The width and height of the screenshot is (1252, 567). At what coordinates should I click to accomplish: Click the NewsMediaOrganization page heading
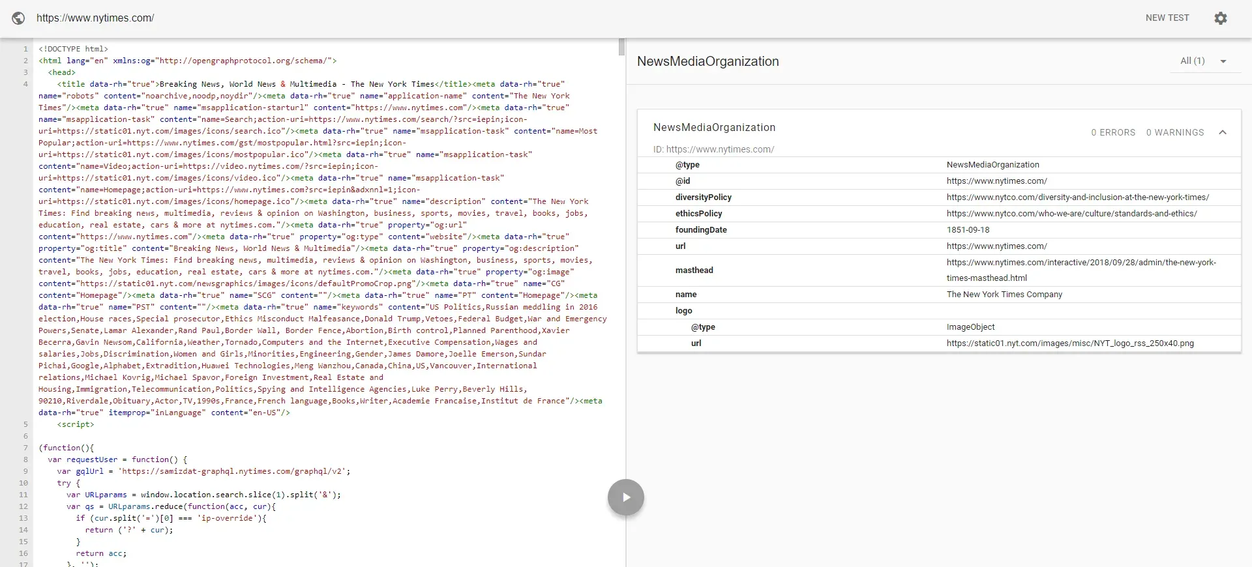pos(708,61)
